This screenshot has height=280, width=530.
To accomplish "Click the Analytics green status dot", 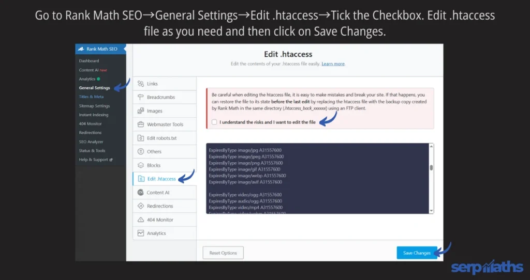I will click(x=98, y=79).
